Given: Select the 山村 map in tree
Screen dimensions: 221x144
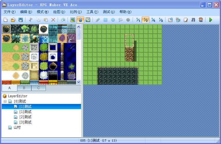Looking at the screenshot, I should [x=17, y=127].
